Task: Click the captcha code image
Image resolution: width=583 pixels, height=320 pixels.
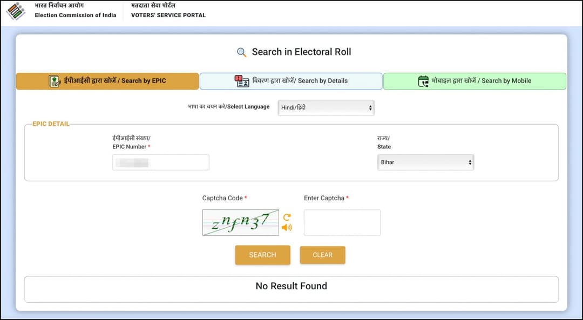Action: (x=240, y=222)
